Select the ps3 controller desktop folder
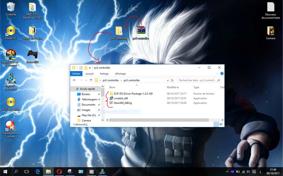This screenshot has height=176, width=283. click(119, 33)
